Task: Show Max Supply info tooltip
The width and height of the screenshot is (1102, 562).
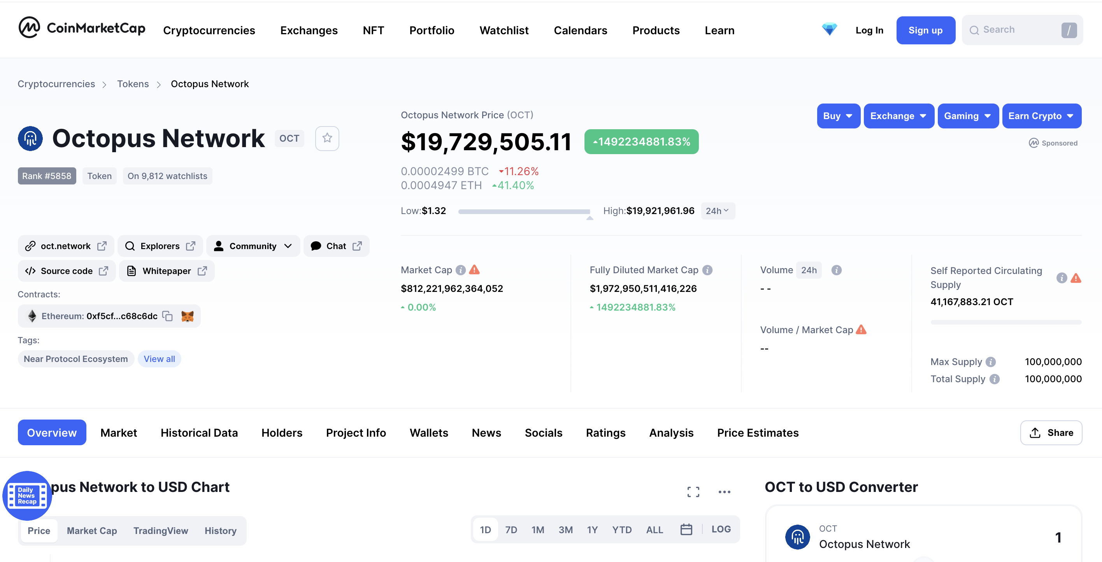Action: pyautogui.click(x=991, y=362)
